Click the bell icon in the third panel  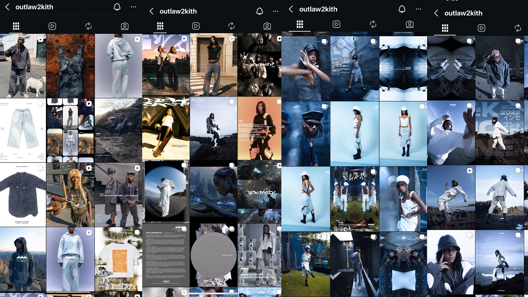tap(402, 9)
